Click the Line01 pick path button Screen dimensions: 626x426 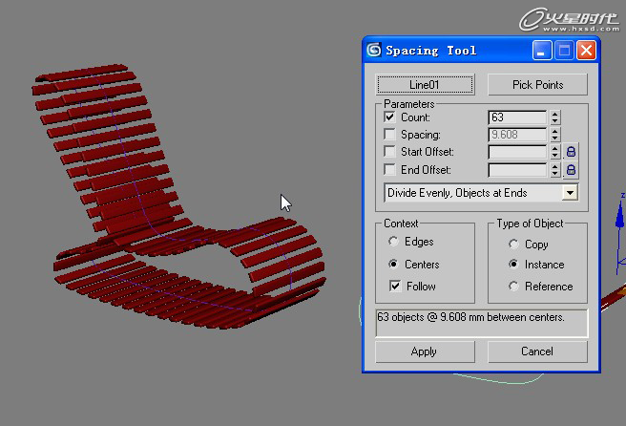(426, 85)
